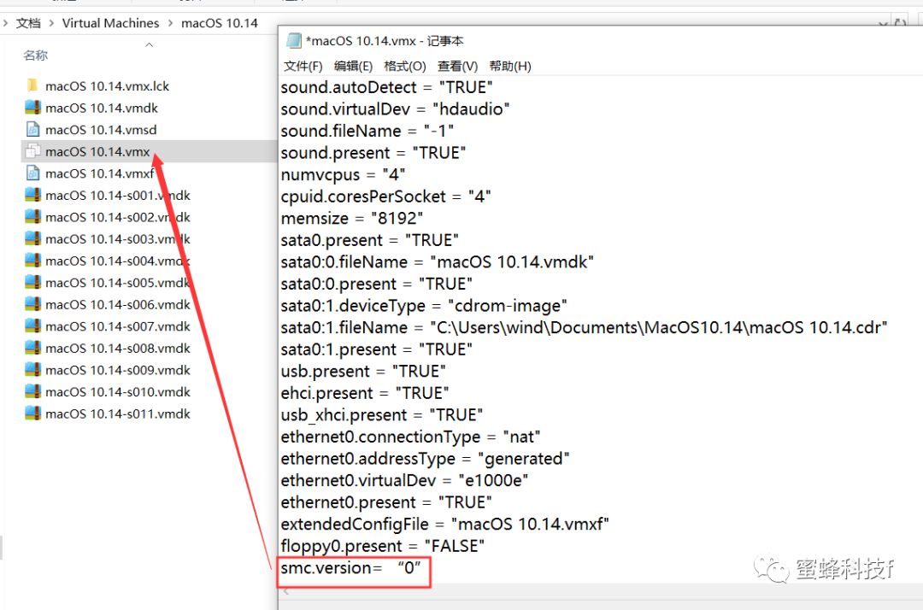Select file name macOS 10.14-s011.vmdk
Viewport: 923px width, 610px height.
click(x=118, y=413)
